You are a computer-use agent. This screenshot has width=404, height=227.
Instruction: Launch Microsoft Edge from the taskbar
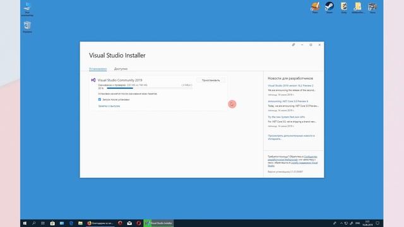[71, 223]
